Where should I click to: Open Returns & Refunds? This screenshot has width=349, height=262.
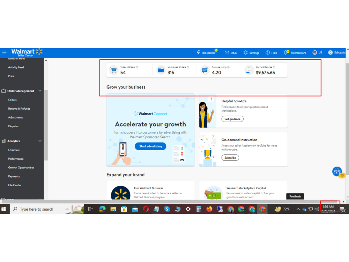[x=19, y=109]
